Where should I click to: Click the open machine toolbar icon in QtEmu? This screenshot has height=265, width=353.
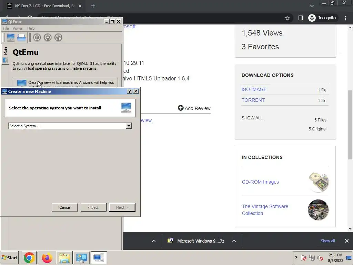(x=21, y=37)
